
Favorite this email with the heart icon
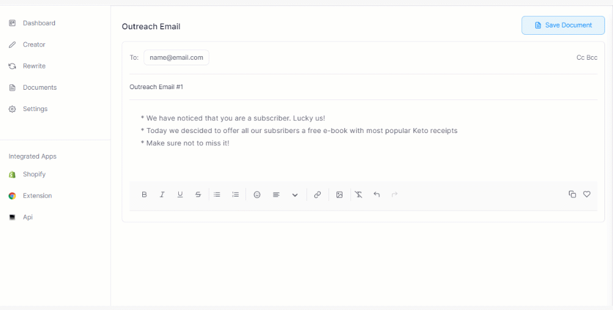(x=587, y=194)
